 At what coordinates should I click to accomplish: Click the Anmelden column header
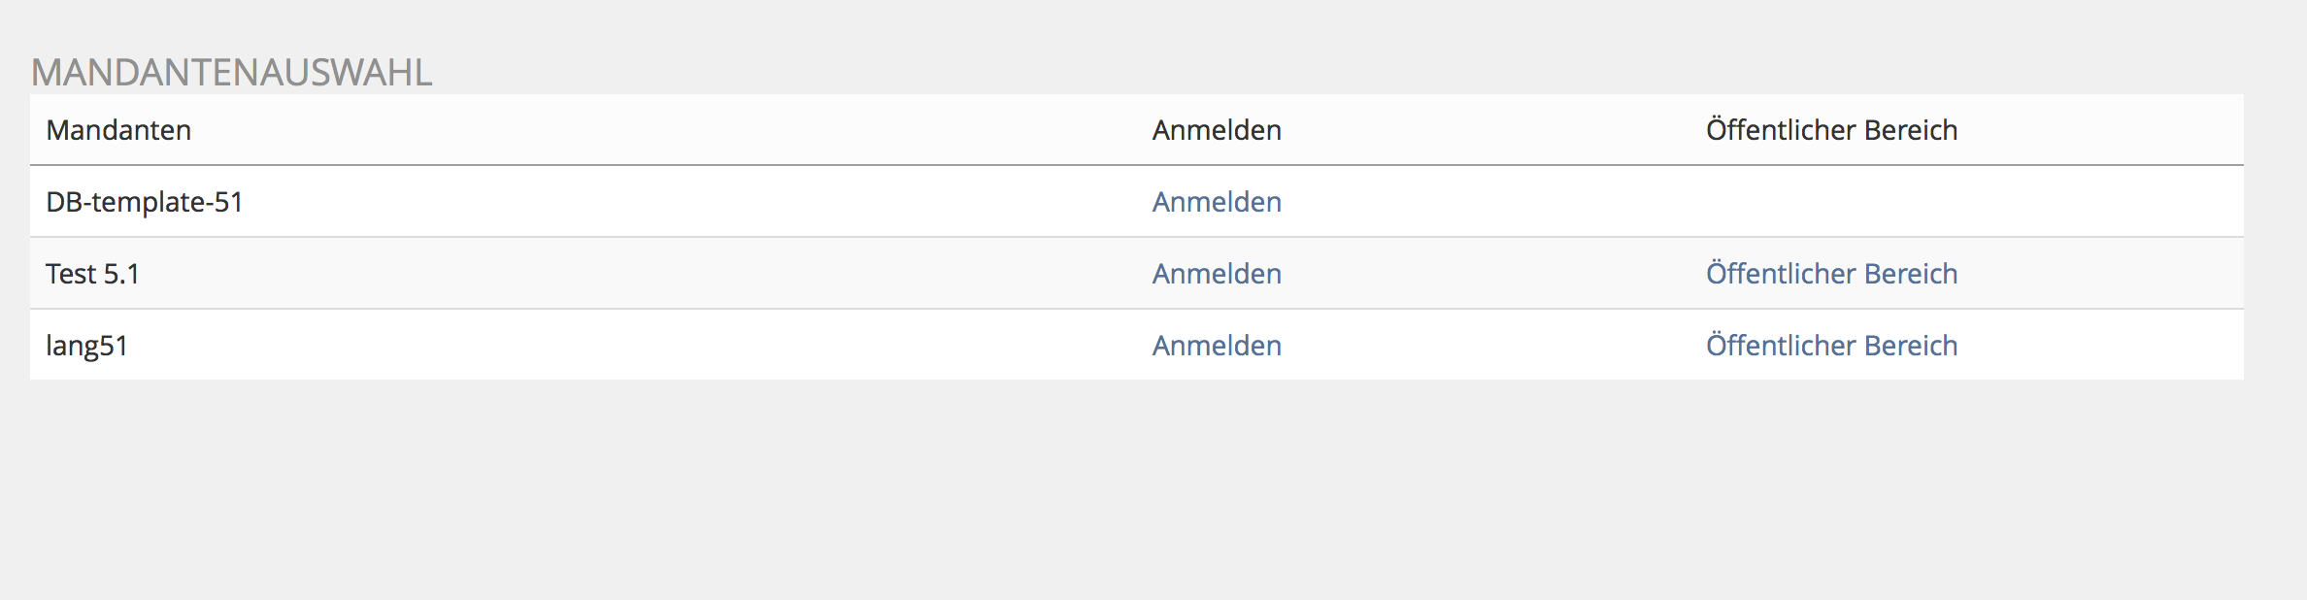coord(1217,130)
